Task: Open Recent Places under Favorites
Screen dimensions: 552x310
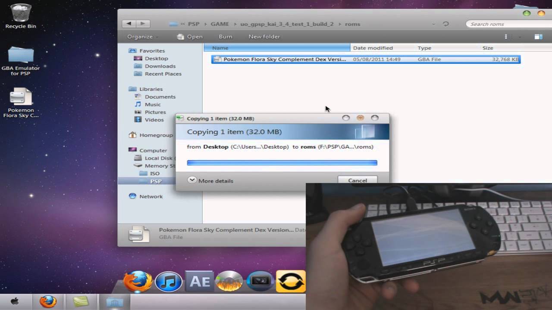Action: pos(163,74)
